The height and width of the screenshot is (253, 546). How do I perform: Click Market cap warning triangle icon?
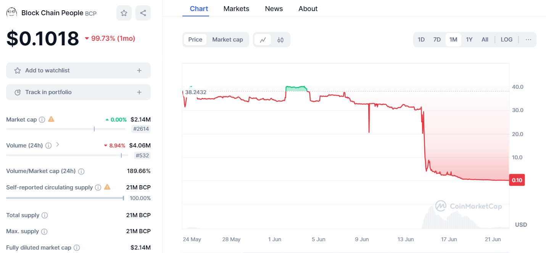point(51,119)
